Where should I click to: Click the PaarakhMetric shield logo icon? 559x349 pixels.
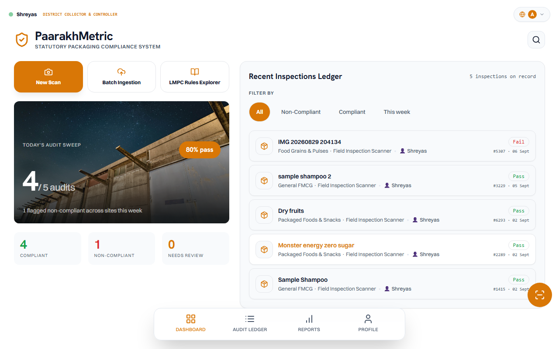(x=22, y=40)
